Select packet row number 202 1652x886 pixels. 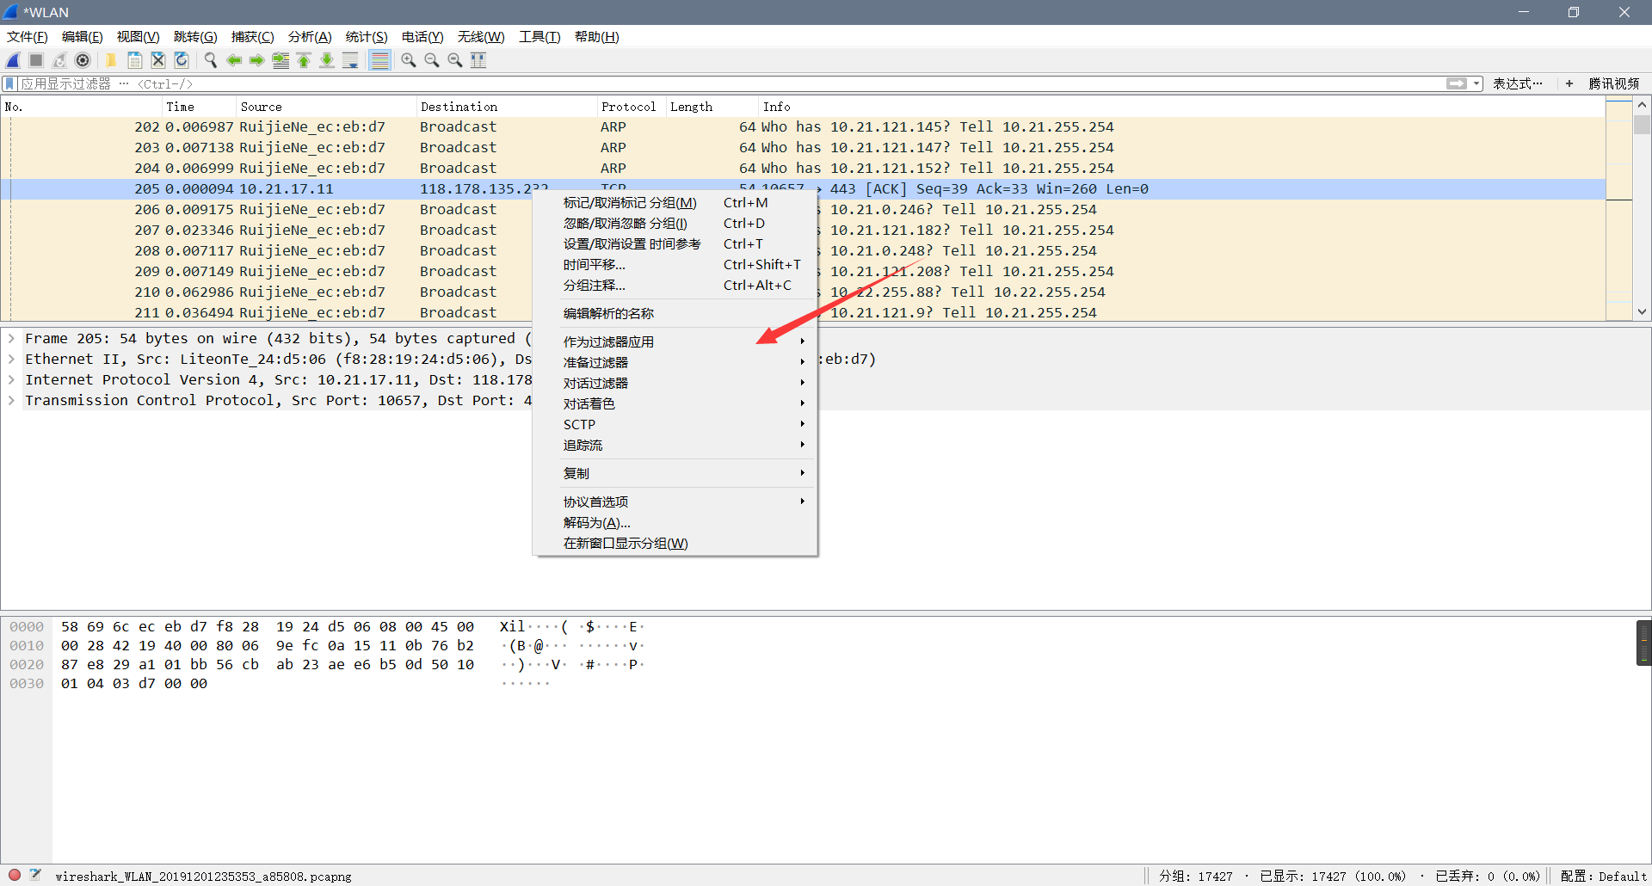pyautogui.click(x=803, y=127)
